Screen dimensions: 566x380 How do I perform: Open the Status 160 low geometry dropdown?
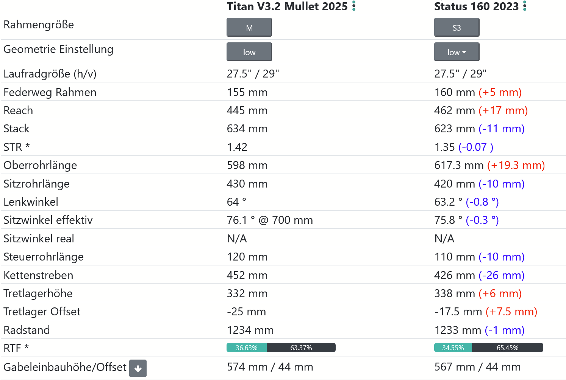click(x=457, y=52)
